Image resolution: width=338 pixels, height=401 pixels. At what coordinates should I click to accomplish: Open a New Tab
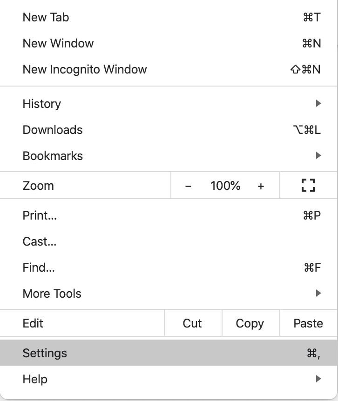click(x=169, y=17)
